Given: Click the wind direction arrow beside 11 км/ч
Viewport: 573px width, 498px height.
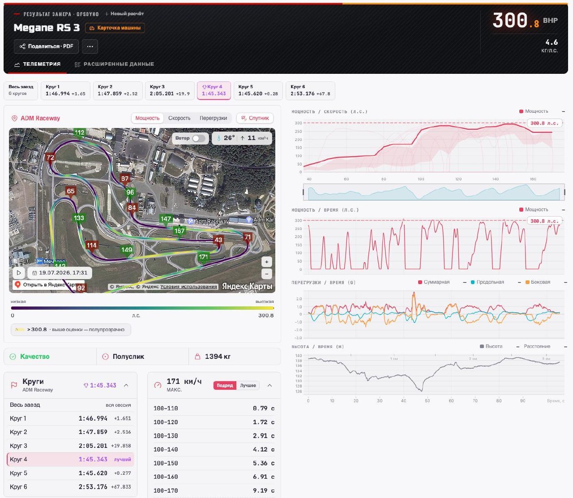Looking at the screenshot, I should point(243,138).
